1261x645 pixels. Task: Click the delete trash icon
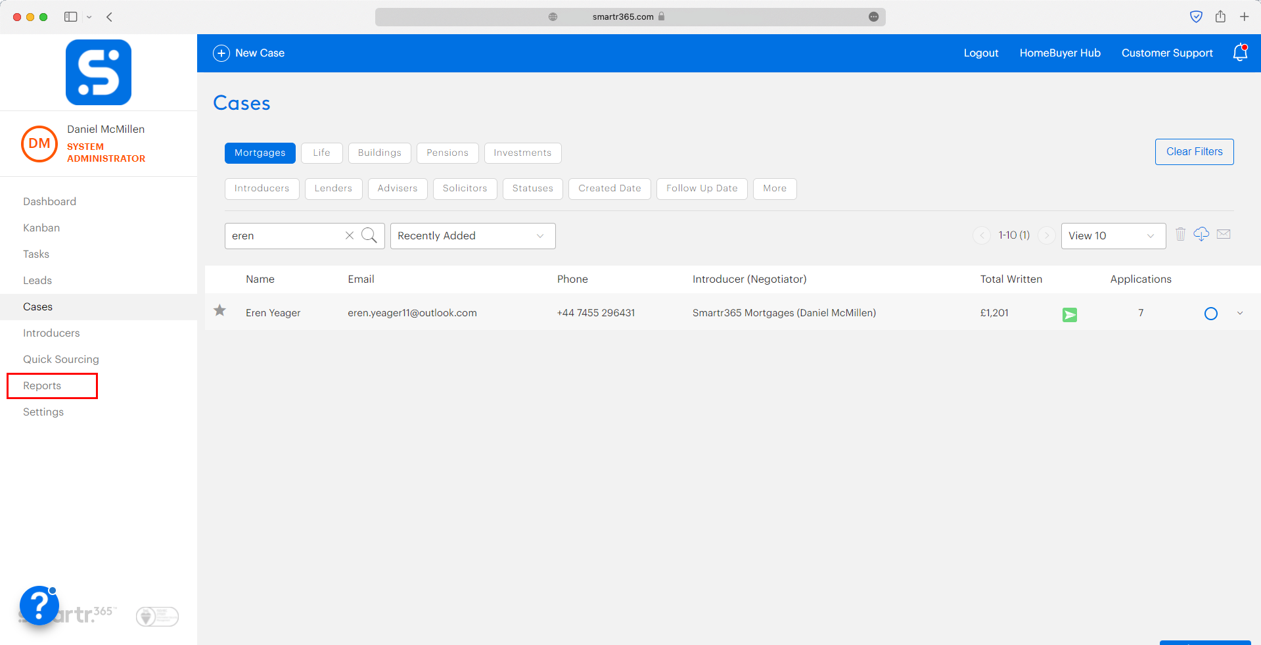coord(1180,234)
